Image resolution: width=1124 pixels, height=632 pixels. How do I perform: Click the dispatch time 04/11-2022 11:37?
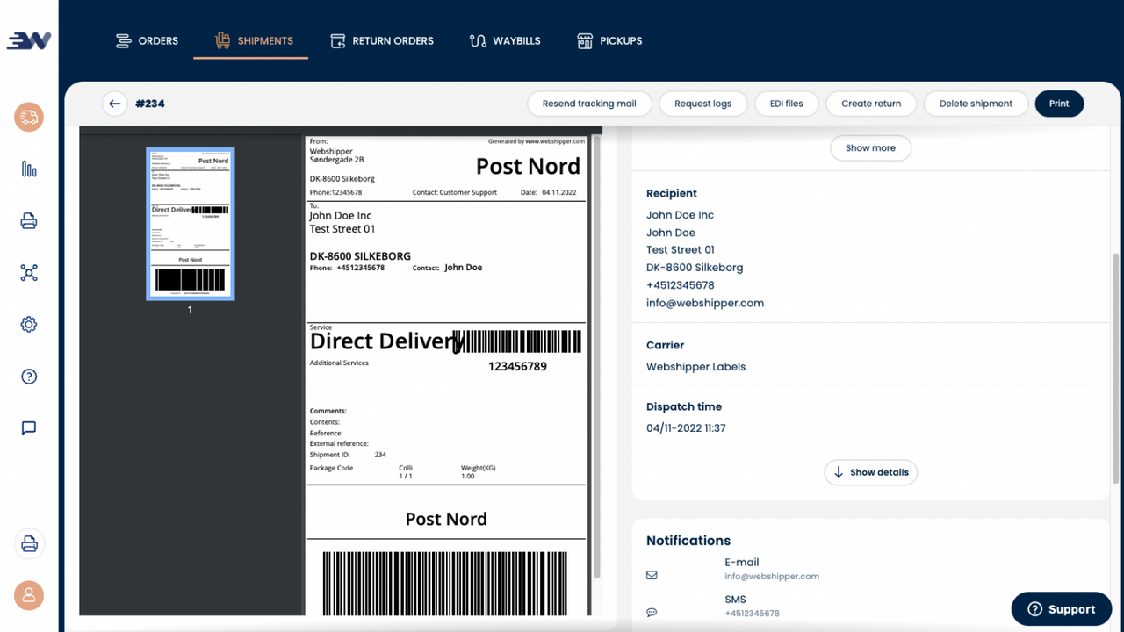point(686,428)
